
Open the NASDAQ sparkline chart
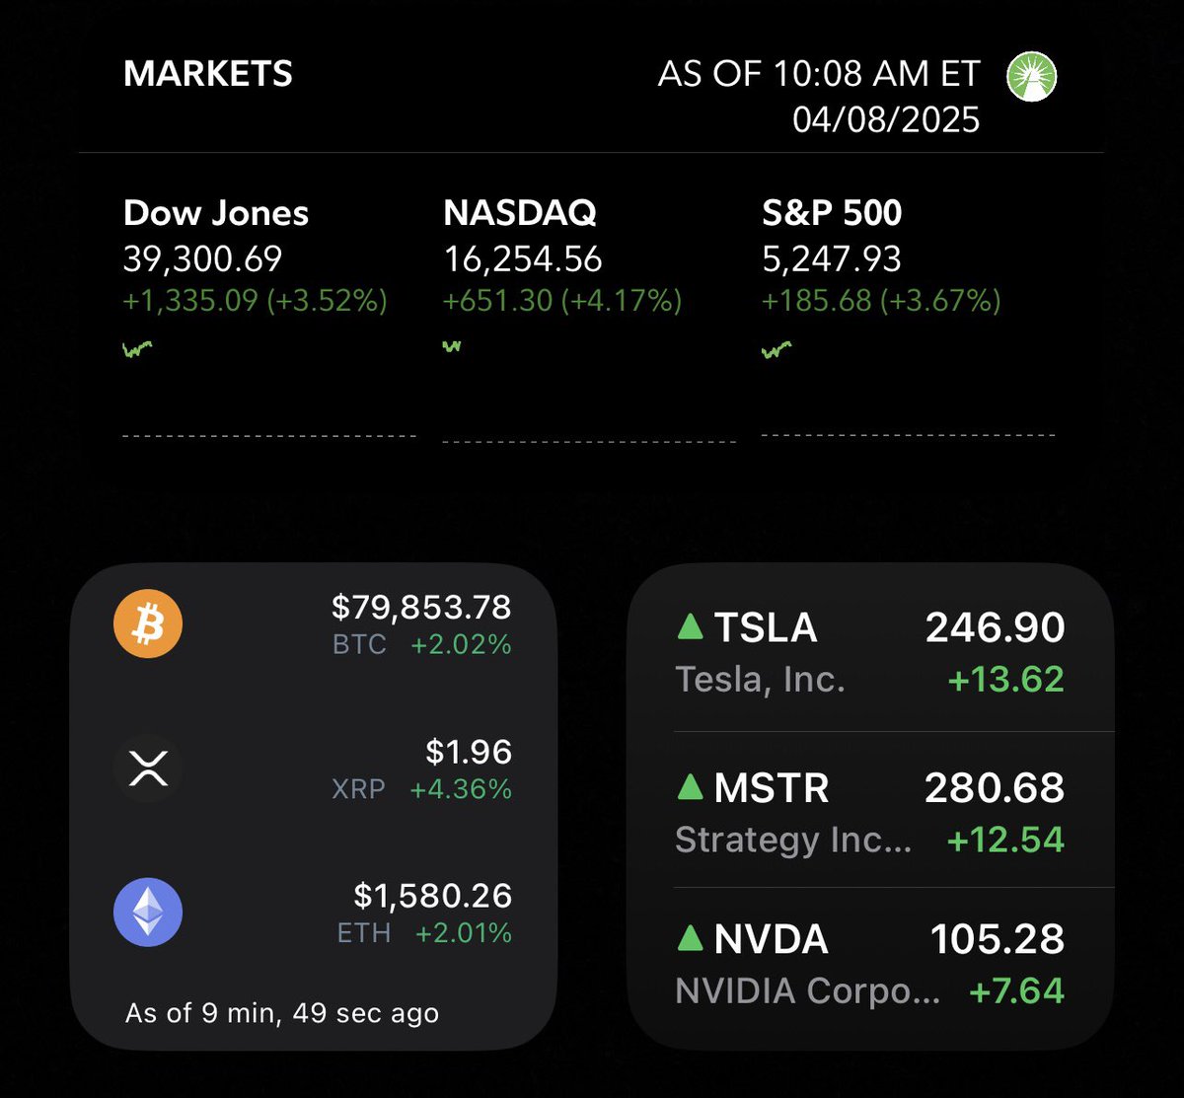click(453, 345)
